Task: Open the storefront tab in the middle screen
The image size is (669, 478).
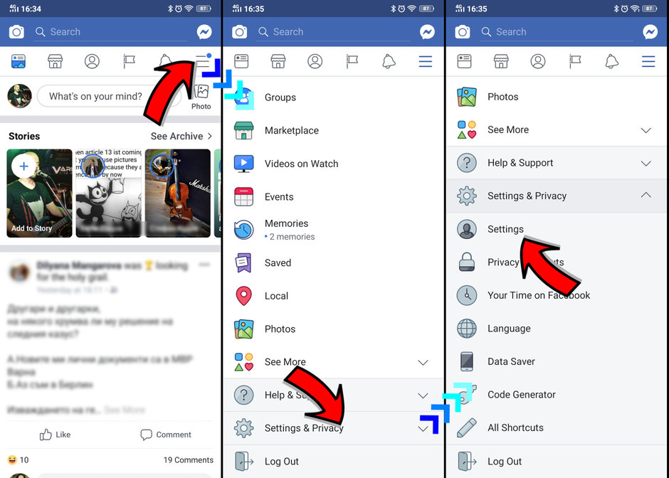Action: [278, 61]
